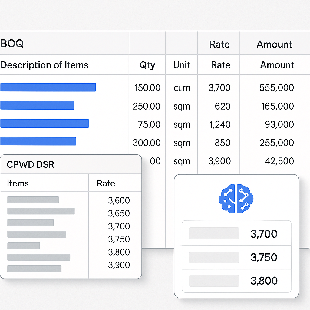Click the amount cell 555,000

(x=277, y=87)
